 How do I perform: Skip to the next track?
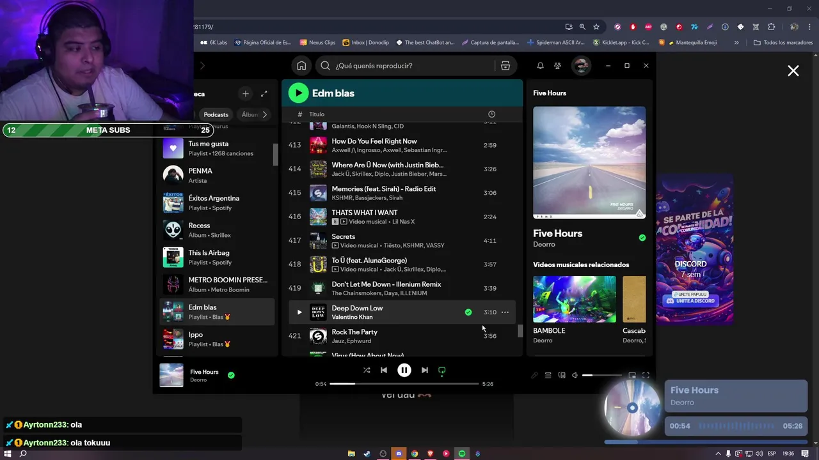(x=424, y=371)
